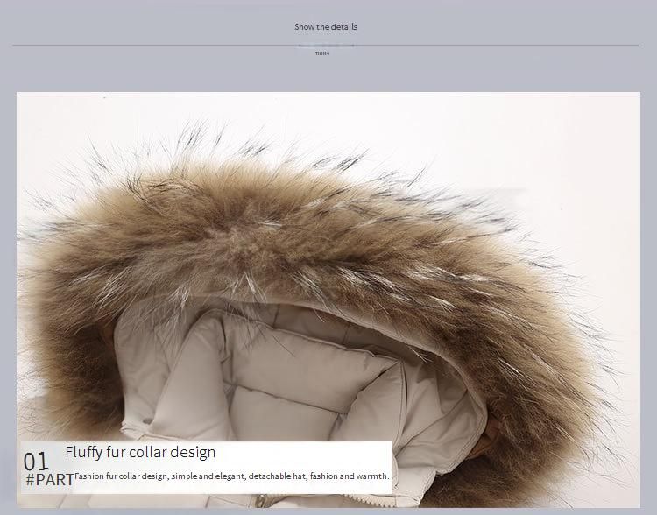Click the "Show the details" heading
The width and height of the screenshot is (657, 515).
click(x=326, y=26)
